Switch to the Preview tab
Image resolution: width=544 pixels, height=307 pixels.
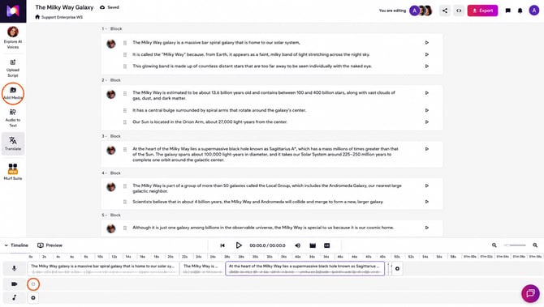50,245
